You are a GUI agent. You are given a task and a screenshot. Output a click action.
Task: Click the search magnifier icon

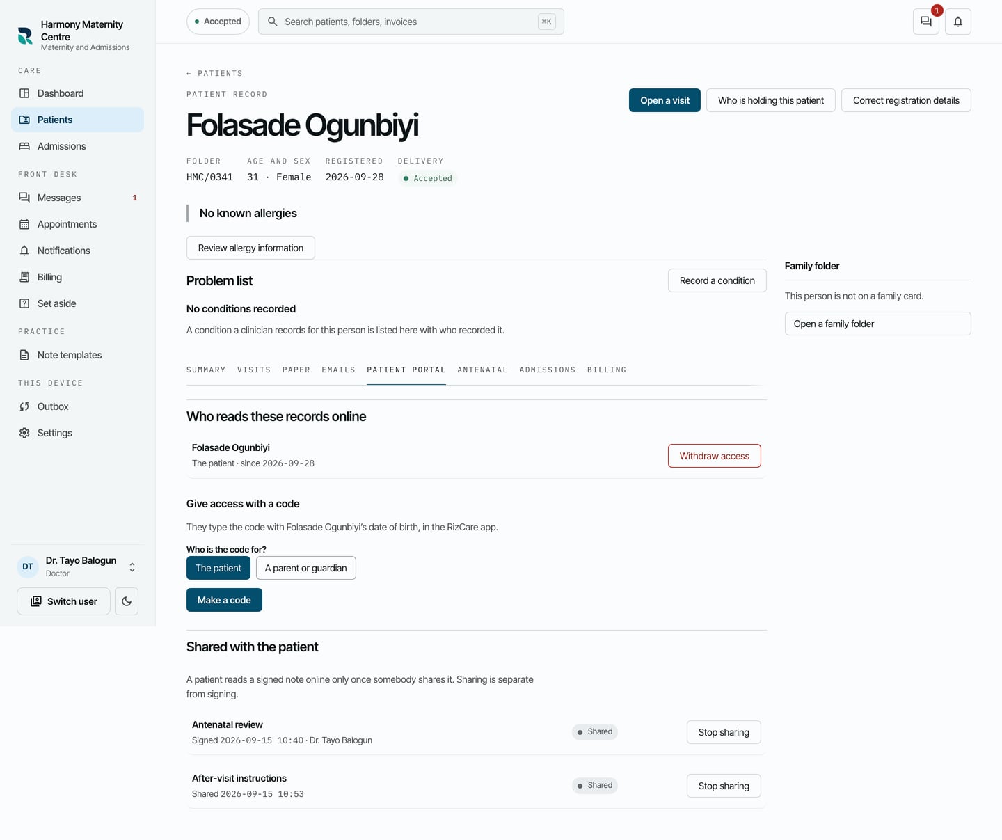pos(273,22)
